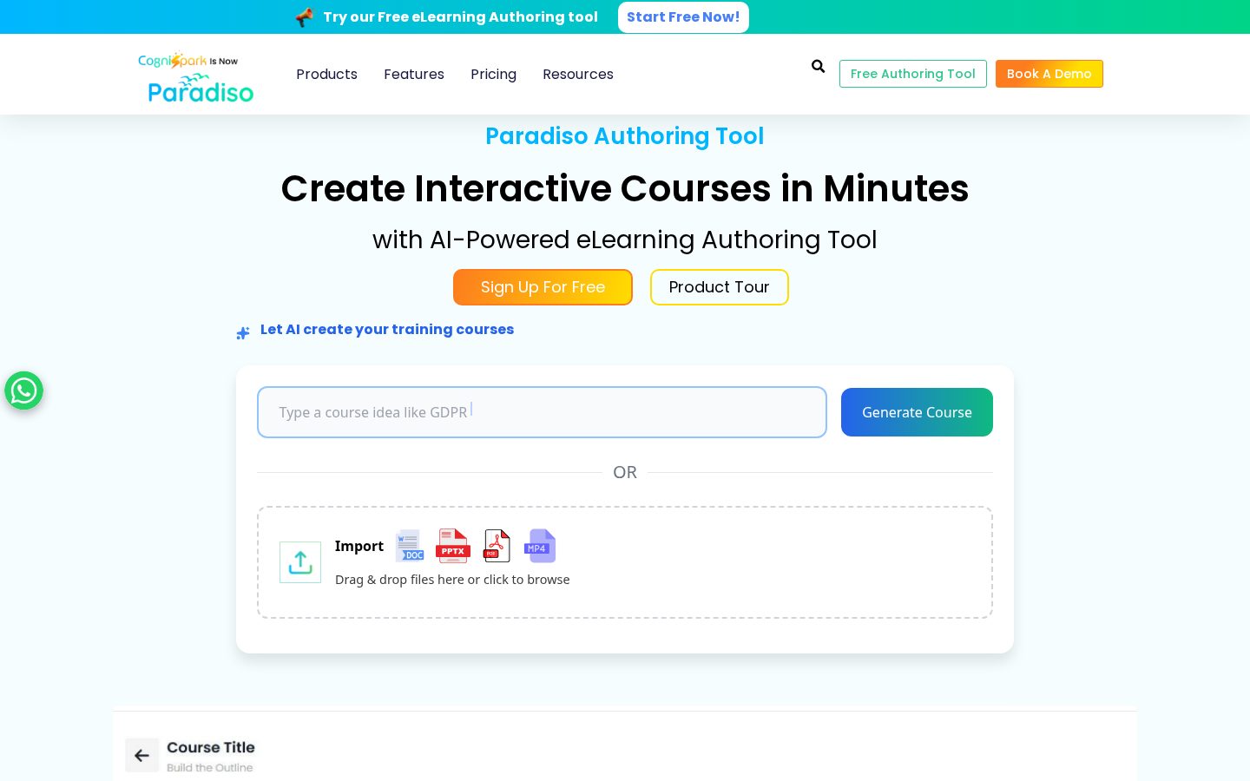Click the AI sparkle icon

coord(243,333)
